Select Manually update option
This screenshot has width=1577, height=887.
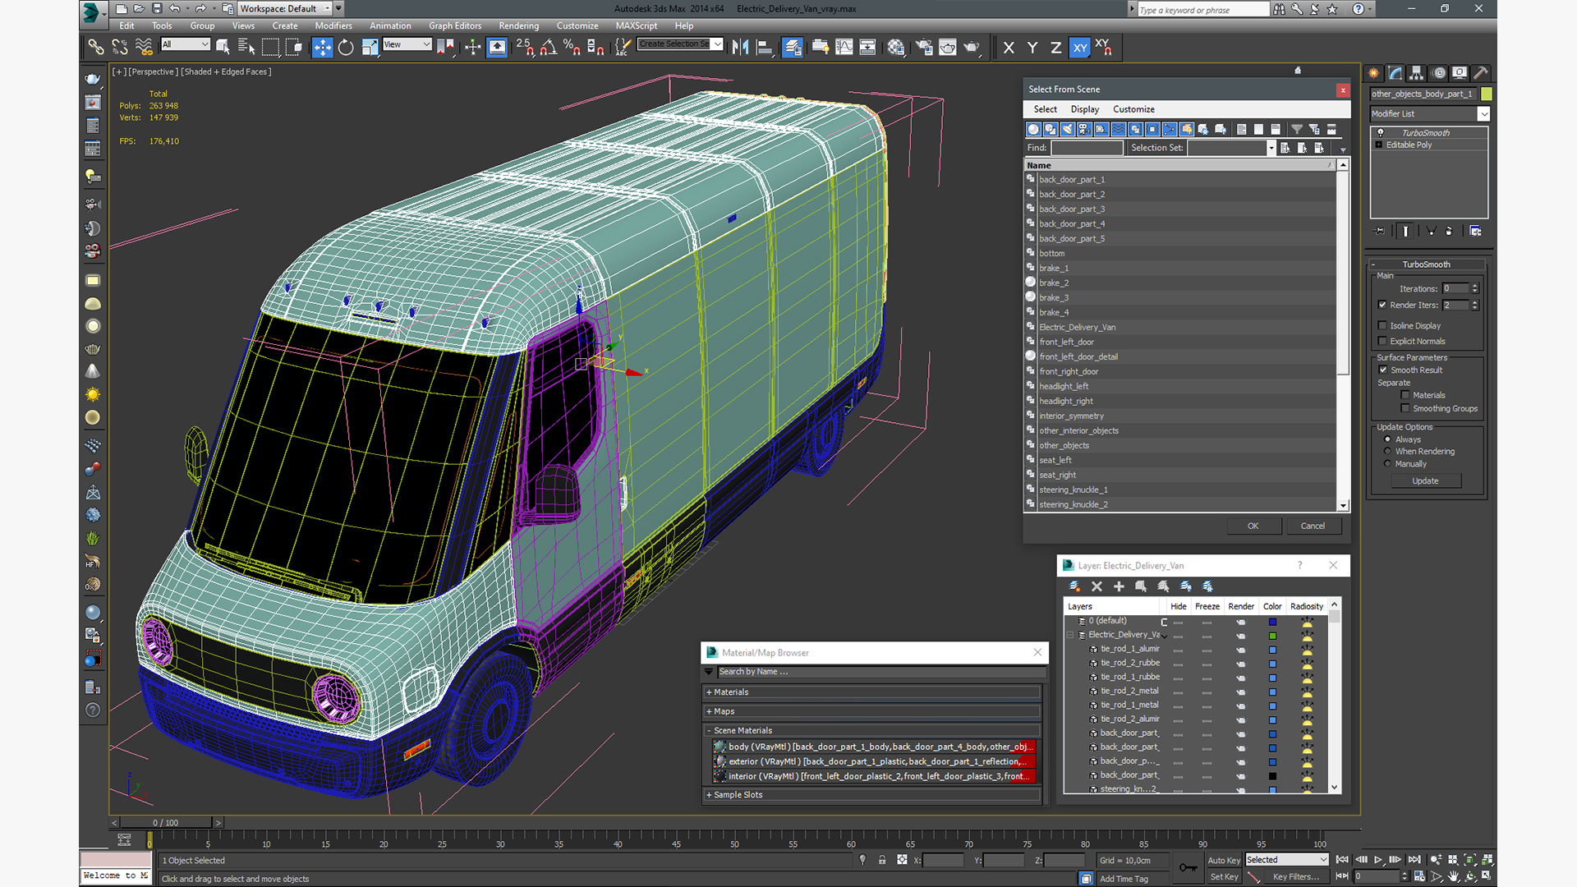[1388, 464]
